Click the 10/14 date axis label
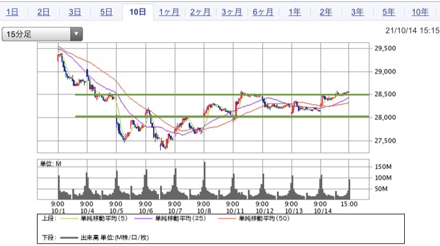The image size is (440, 246). click(323, 211)
